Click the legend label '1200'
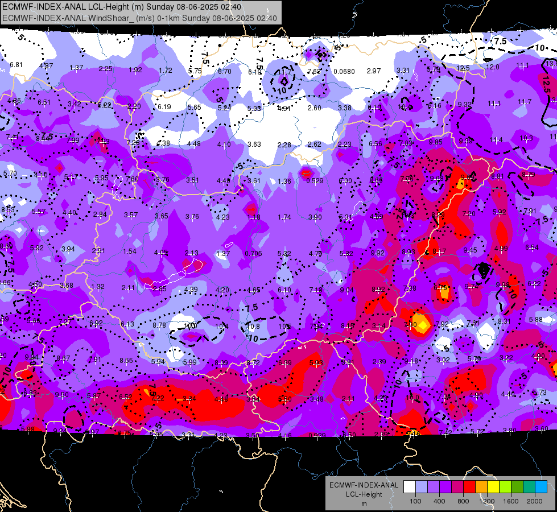 (x=487, y=501)
